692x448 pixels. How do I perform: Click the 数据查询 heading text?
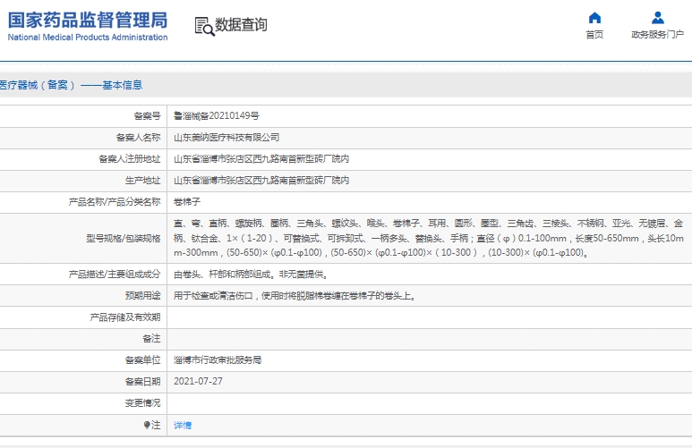click(x=241, y=25)
